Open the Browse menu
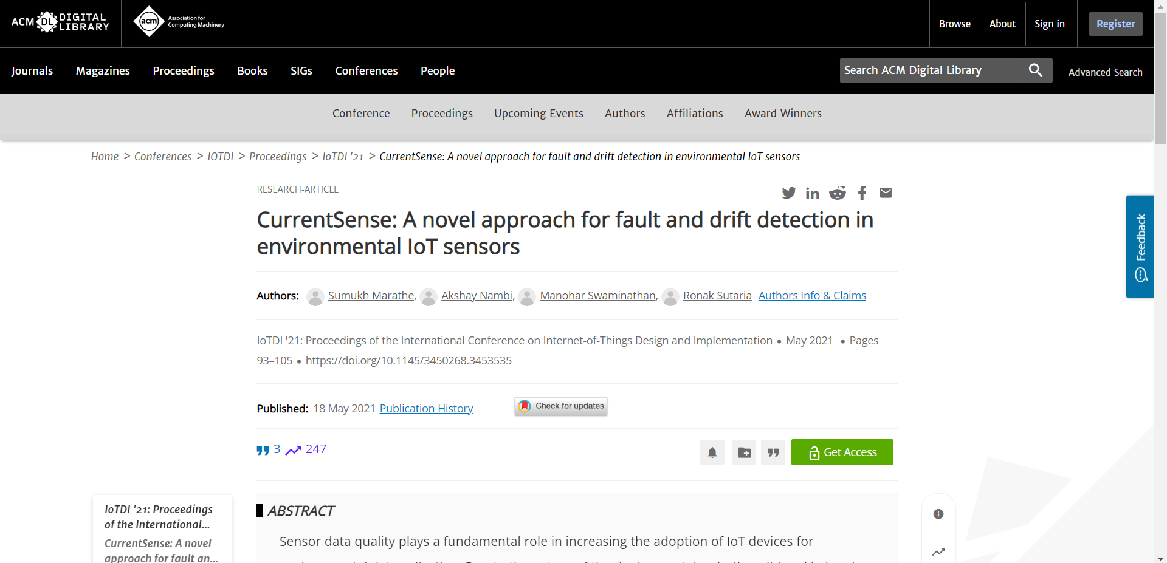 pyautogui.click(x=954, y=24)
